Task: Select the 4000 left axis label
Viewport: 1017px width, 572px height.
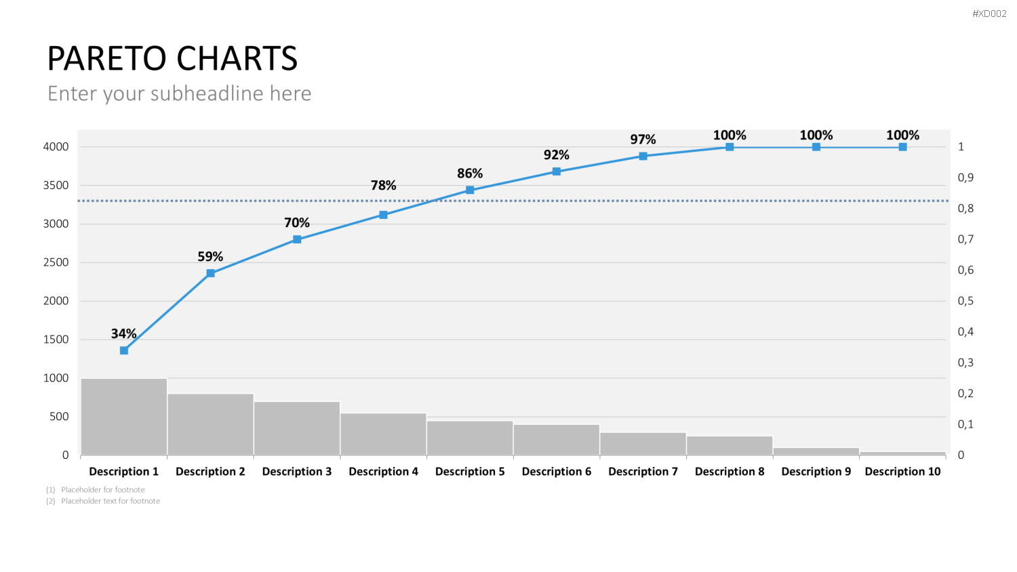Action: 56,146
